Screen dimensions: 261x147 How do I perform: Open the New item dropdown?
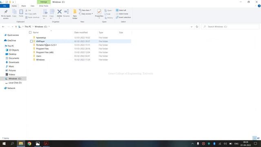tap(85, 10)
